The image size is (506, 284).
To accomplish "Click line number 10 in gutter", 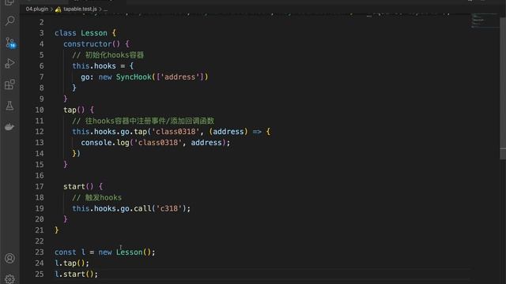I will tap(40, 110).
